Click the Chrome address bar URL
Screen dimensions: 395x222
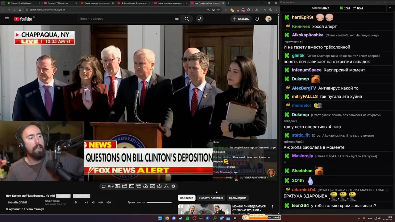pyautogui.click(x=47, y=10)
